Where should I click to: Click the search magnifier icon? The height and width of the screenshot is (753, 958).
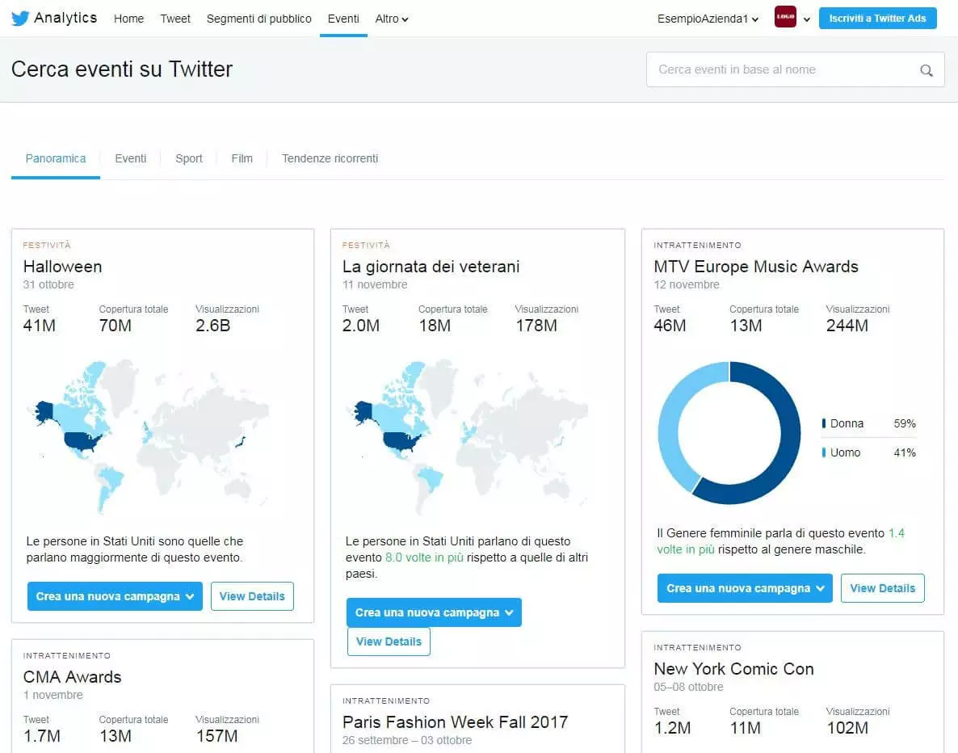point(926,70)
